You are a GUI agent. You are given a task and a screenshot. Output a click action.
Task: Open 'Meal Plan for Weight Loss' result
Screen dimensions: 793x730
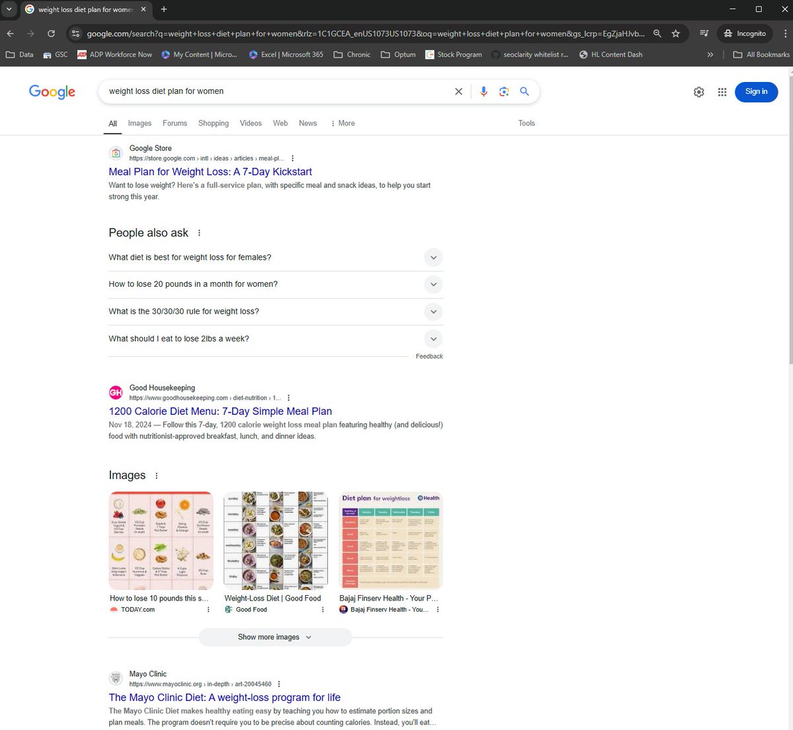pyautogui.click(x=210, y=172)
